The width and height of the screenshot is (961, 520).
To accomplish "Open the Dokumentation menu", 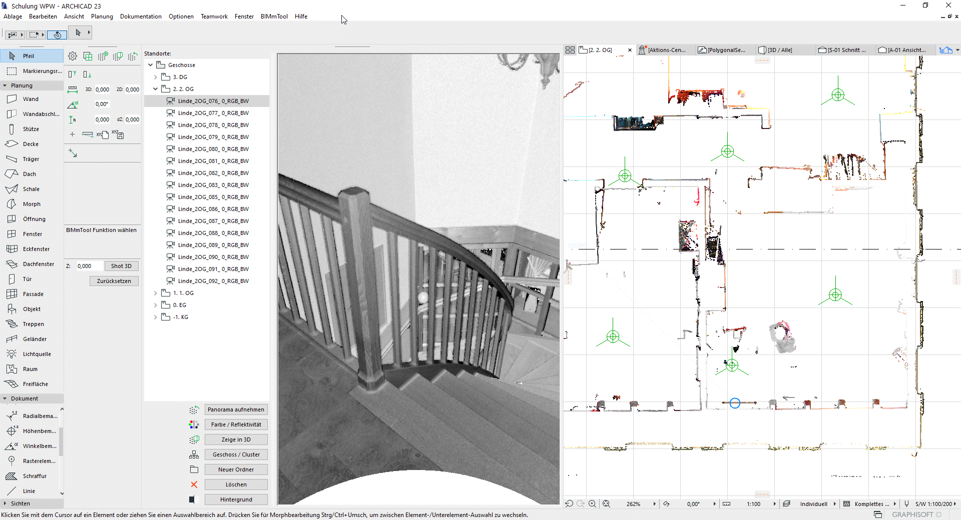I will tap(141, 16).
